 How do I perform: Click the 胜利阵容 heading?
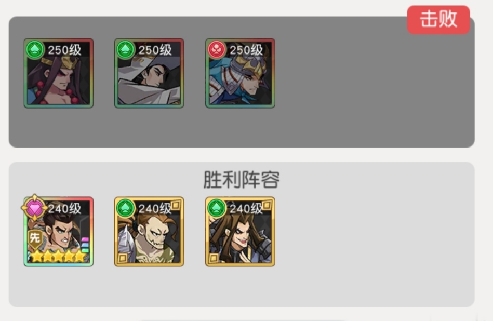(x=242, y=180)
